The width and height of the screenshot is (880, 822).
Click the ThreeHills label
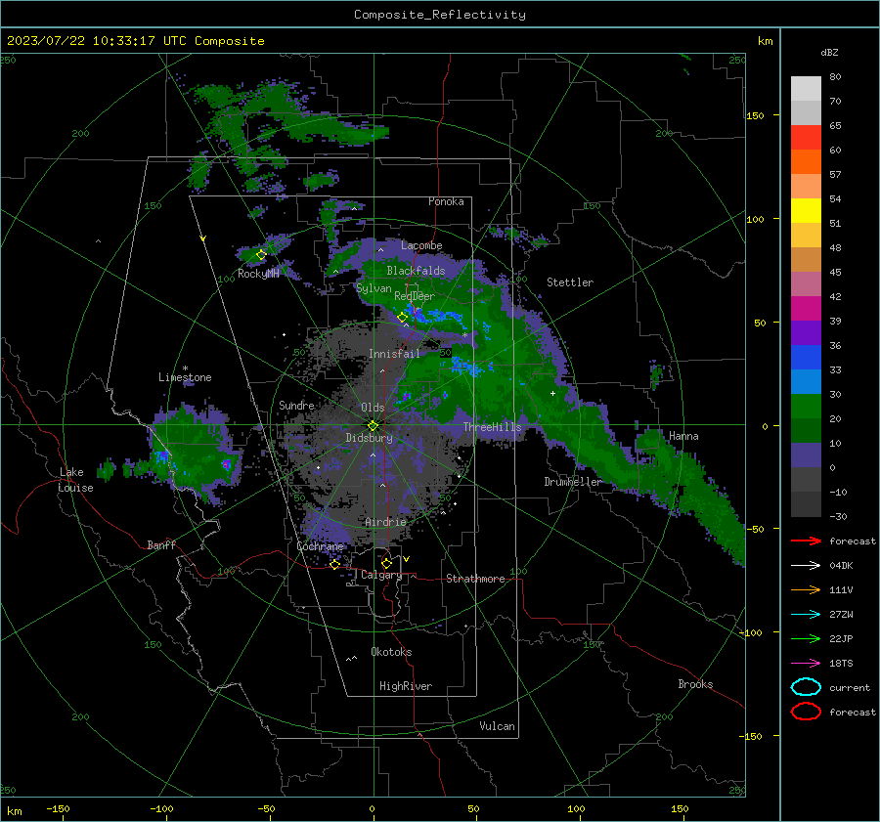click(492, 427)
